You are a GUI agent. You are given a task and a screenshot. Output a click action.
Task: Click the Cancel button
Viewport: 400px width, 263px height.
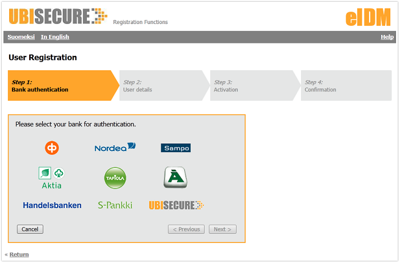30,229
